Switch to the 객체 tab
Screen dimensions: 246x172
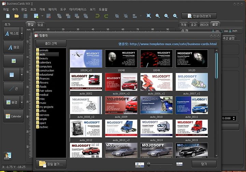point(183,25)
